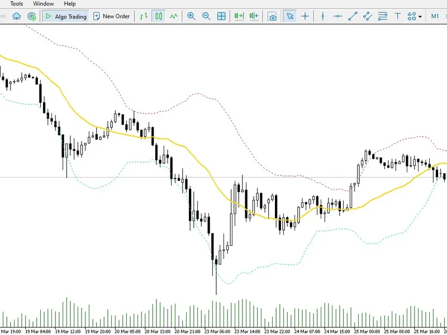Click the cloud VPS hosting icon
447x335 pixels.
[x=17, y=16]
